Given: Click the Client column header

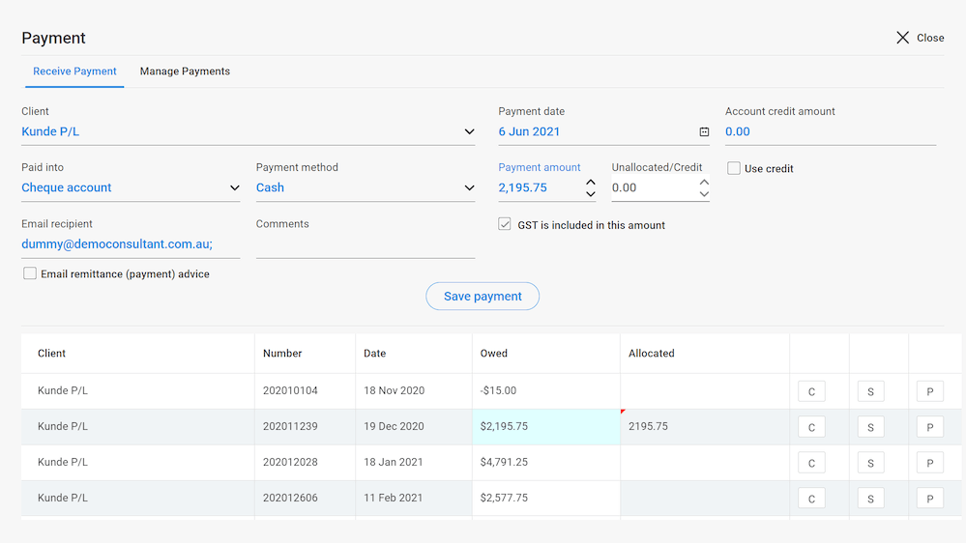Looking at the screenshot, I should (x=138, y=354).
